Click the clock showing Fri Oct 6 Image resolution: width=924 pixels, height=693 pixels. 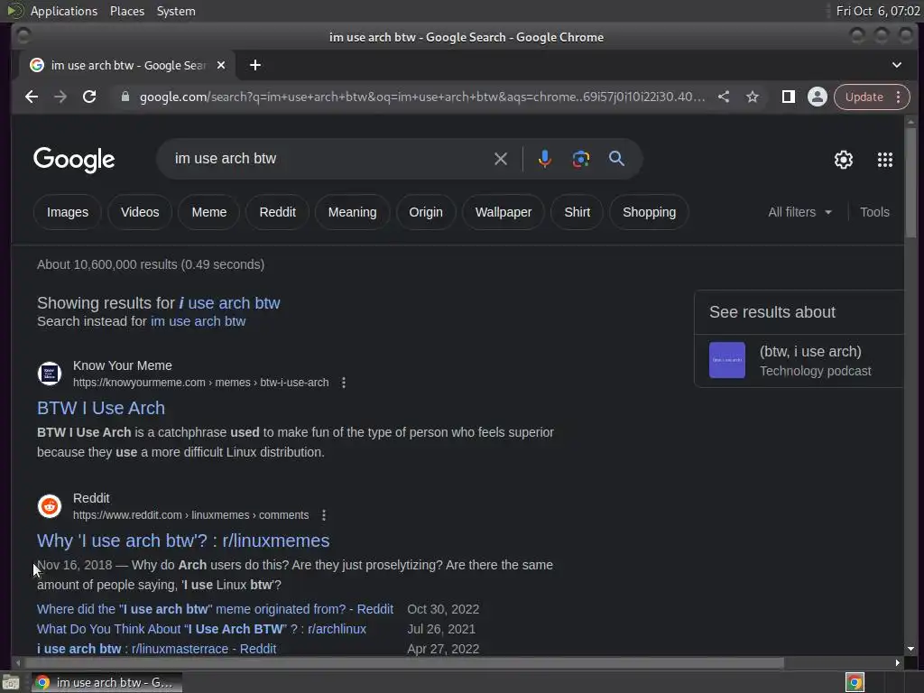point(878,11)
